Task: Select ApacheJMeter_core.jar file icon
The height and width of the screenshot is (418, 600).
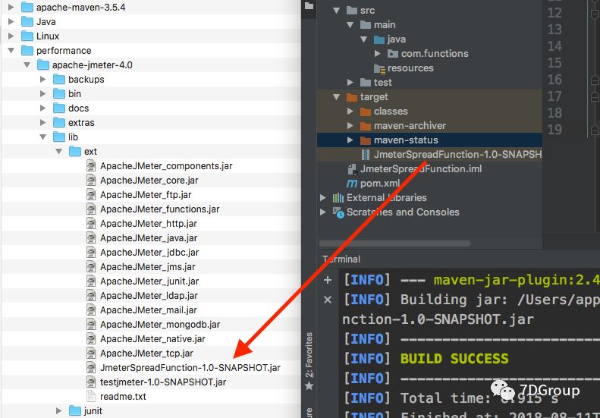Action: (x=91, y=181)
